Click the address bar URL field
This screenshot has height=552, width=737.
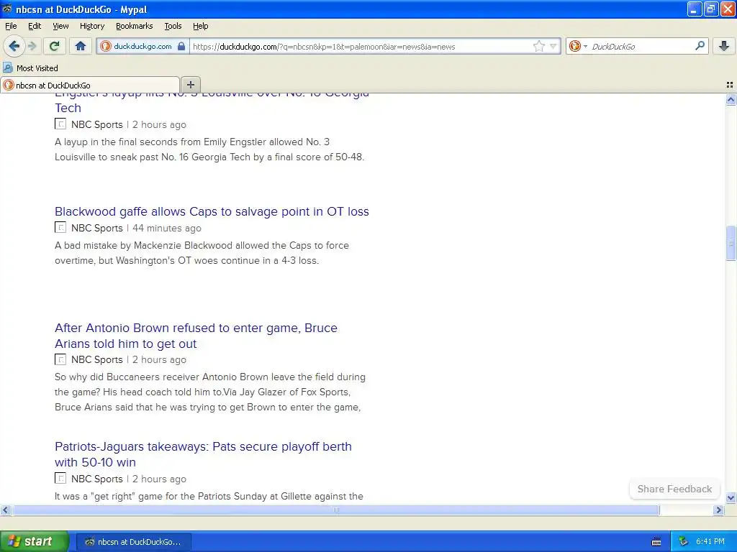[x=360, y=47]
